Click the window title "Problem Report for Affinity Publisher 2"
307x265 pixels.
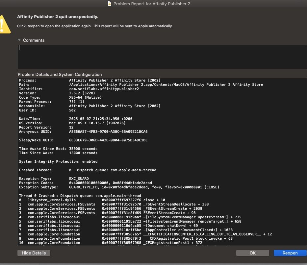tap(152, 4)
